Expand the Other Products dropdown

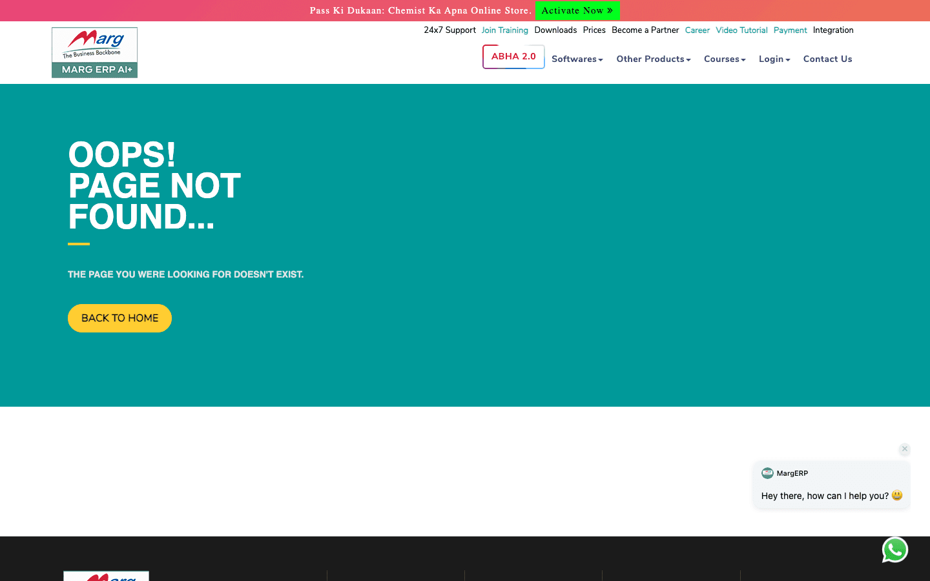654,59
